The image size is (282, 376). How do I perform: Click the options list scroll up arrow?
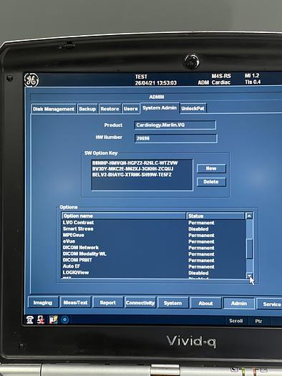pyautogui.click(x=249, y=216)
